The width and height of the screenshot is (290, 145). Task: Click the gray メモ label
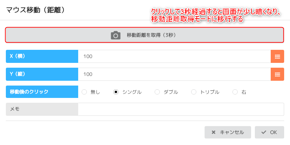point(42,109)
